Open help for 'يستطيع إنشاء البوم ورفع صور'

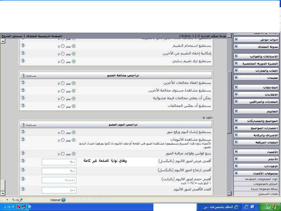click(23, 132)
